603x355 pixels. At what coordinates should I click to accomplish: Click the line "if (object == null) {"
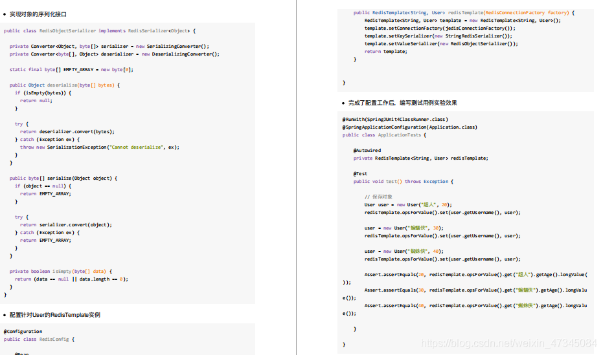tap(43, 186)
